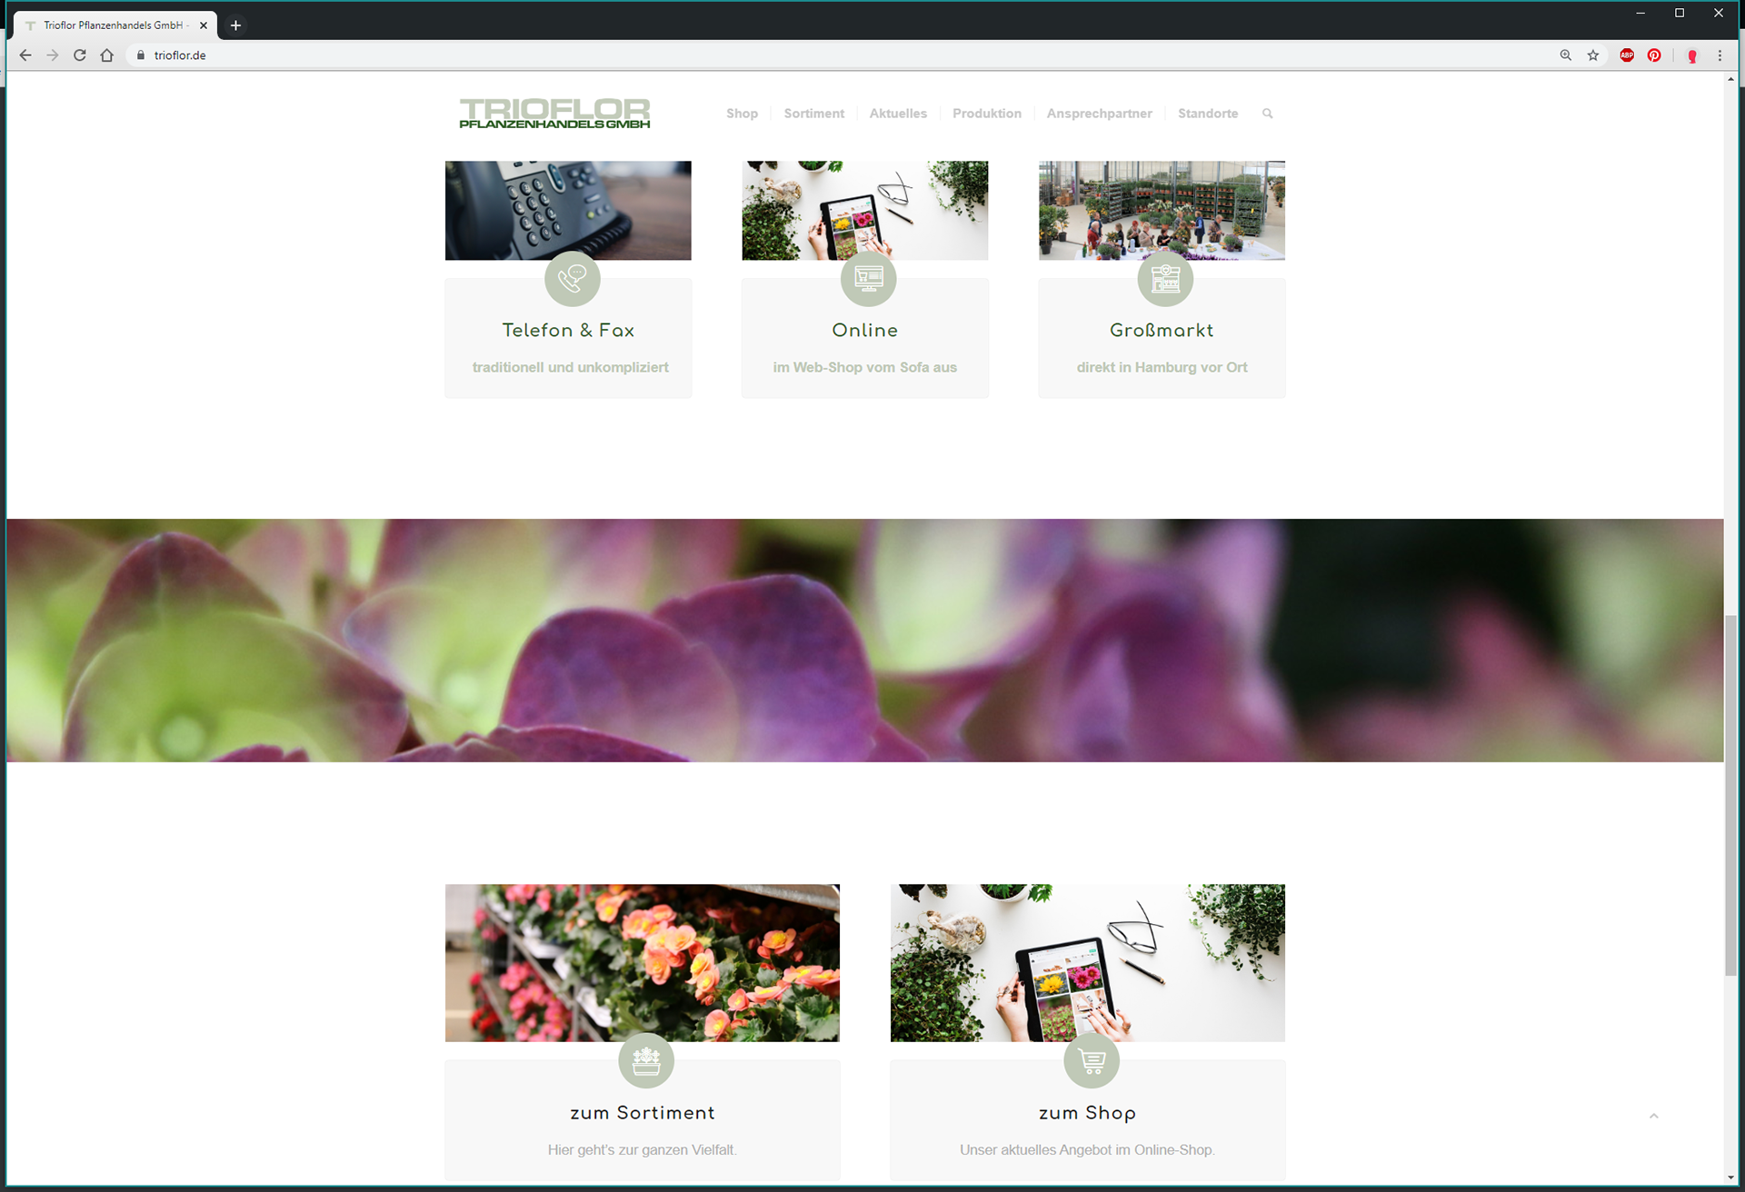This screenshot has width=1745, height=1192.
Task: Close the Trioflor Pflanzenhandels tab
Action: pyautogui.click(x=204, y=25)
